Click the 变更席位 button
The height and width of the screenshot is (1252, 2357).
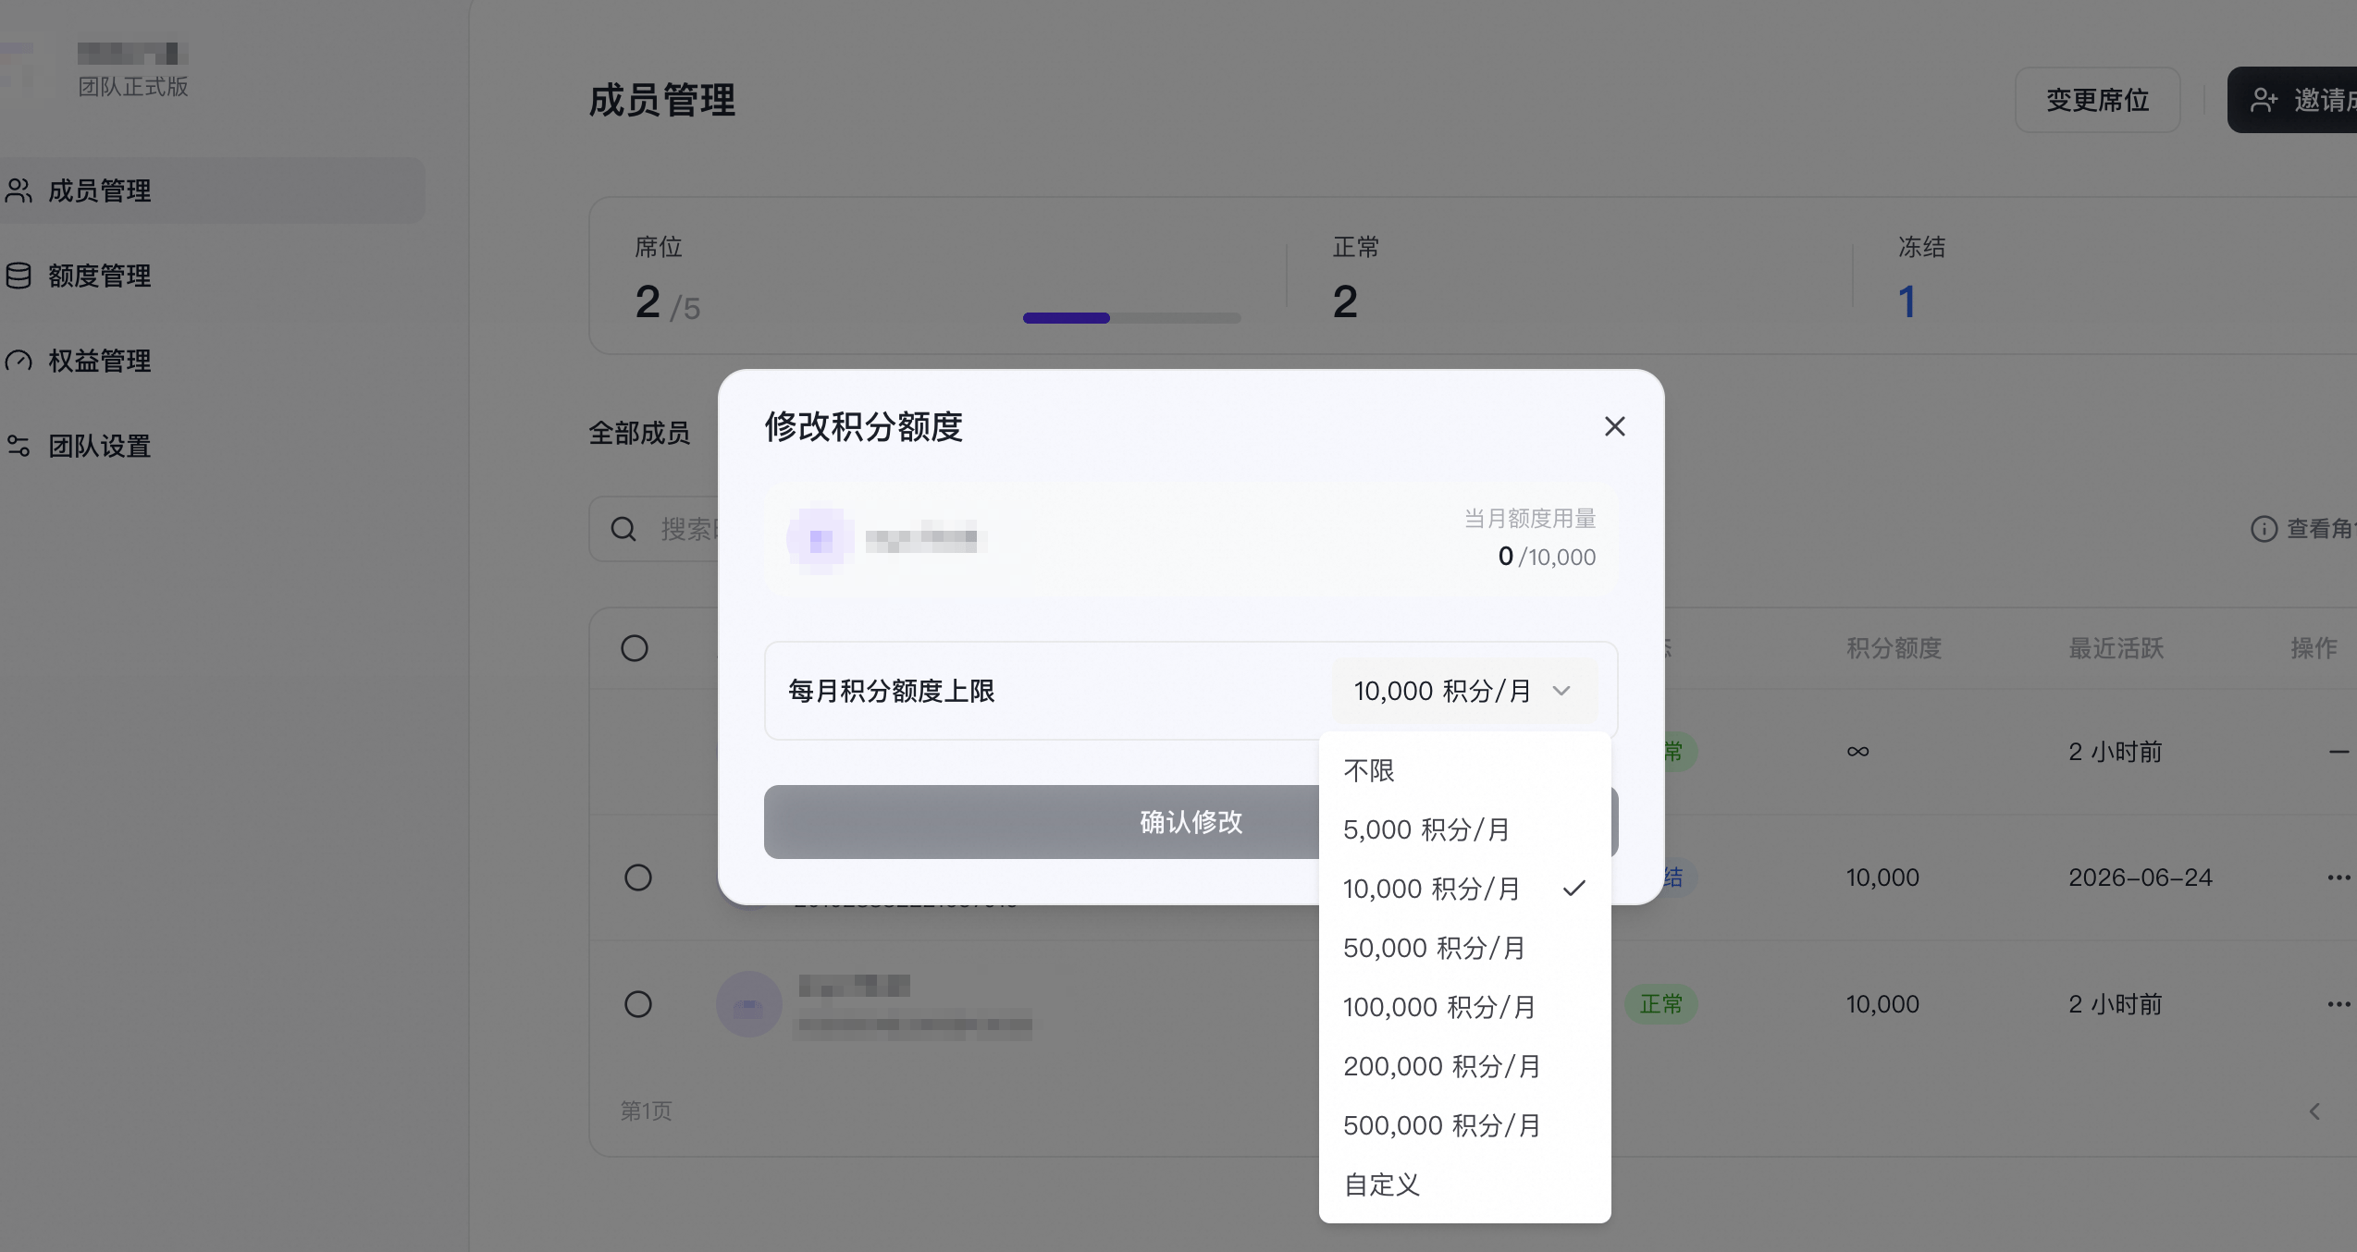[2097, 100]
